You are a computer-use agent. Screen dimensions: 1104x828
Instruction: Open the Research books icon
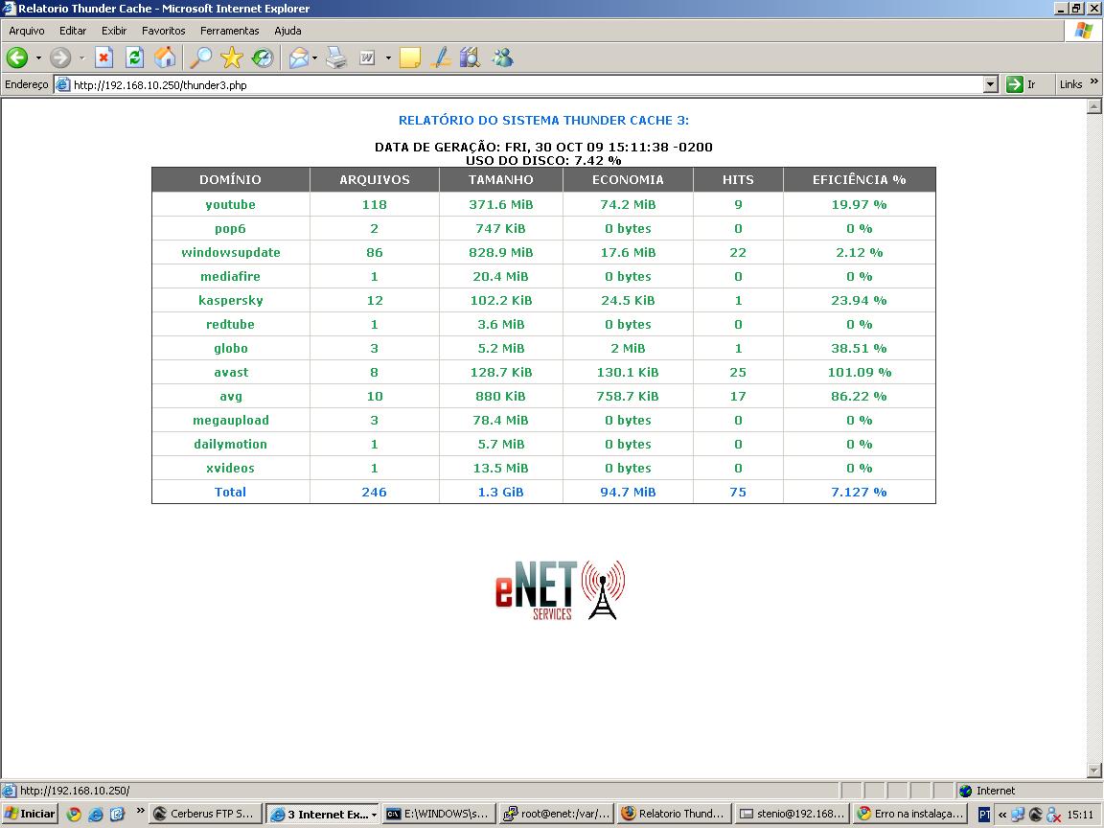click(470, 57)
